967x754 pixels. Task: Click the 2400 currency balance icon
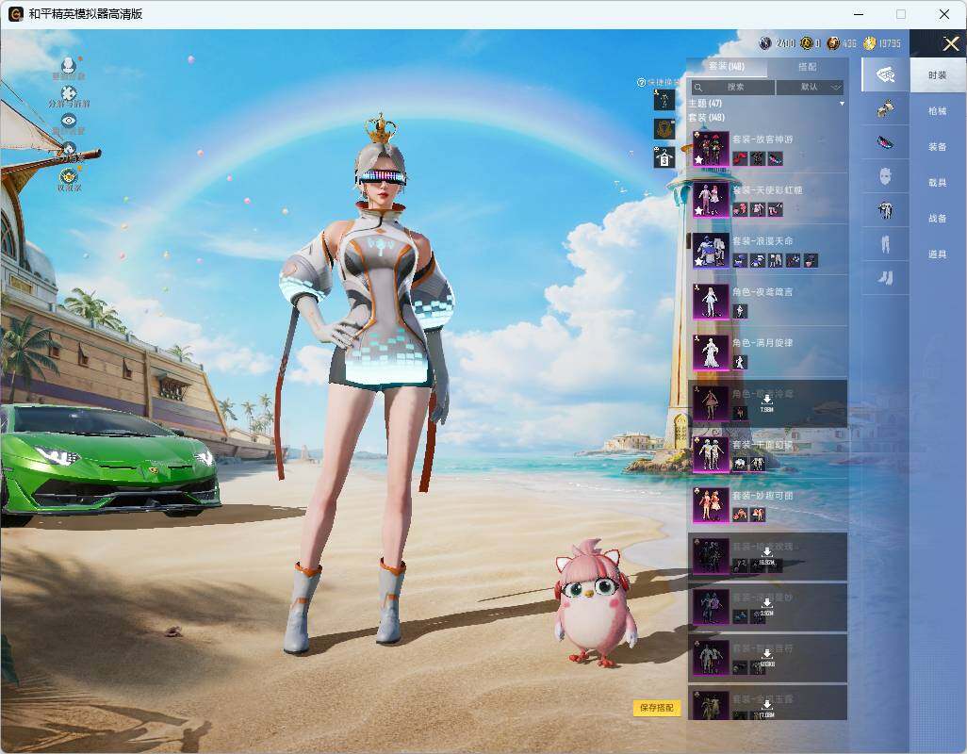[765, 43]
